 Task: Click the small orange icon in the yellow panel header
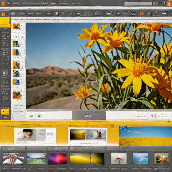pyautogui.click(x=113, y=126)
